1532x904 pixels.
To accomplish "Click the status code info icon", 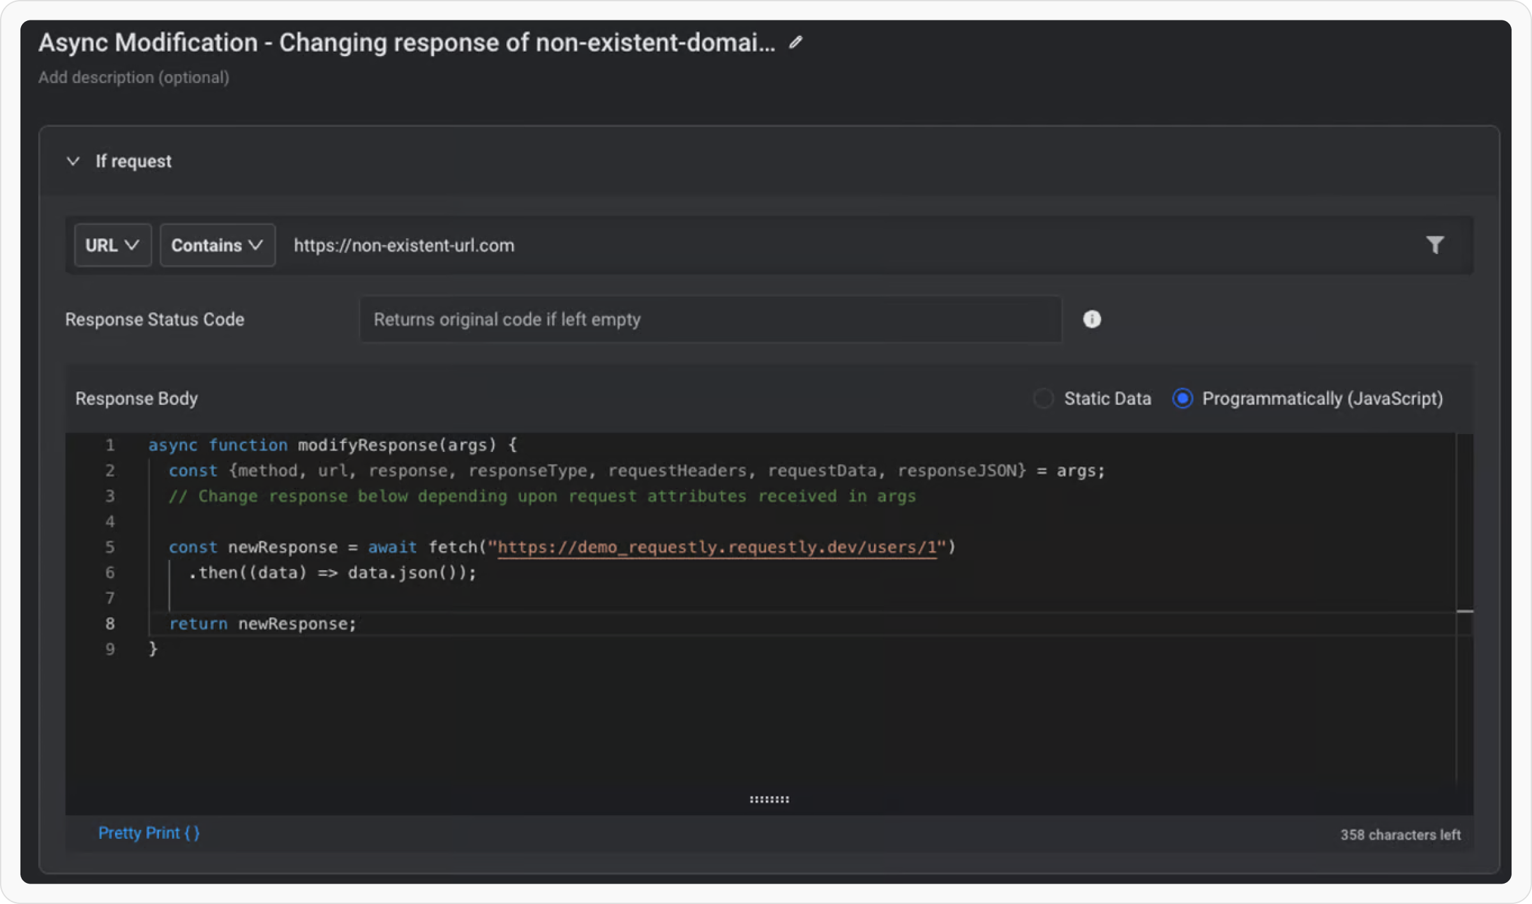I will pyautogui.click(x=1092, y=319).
